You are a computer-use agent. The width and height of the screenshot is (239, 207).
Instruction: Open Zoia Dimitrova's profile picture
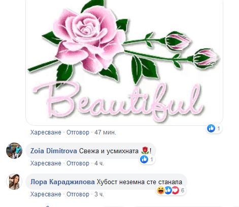pos(14,151)
